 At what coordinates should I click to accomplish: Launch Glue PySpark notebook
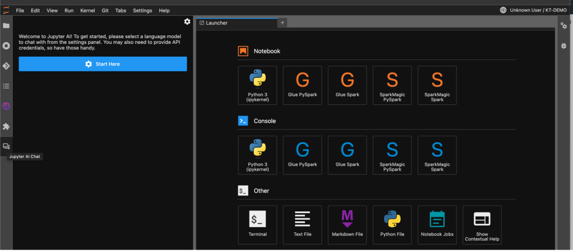(302, 85)
